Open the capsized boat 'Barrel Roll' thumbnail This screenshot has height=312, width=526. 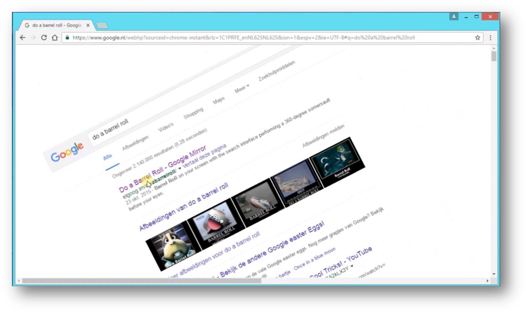coord(257,204)
